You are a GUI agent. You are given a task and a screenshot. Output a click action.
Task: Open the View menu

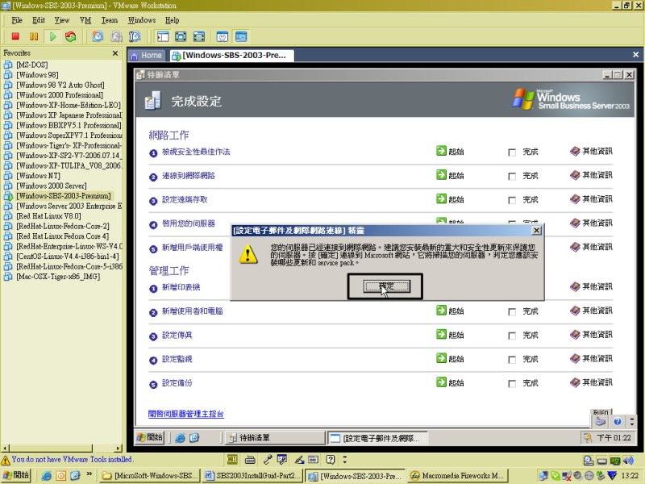click(62, 20)
